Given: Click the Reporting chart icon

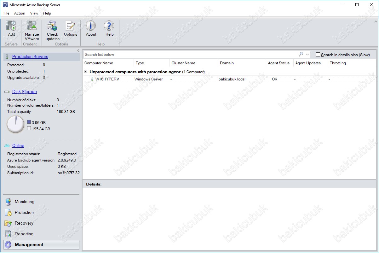Looking at the screenshot, I should click(x=8, y=234).
